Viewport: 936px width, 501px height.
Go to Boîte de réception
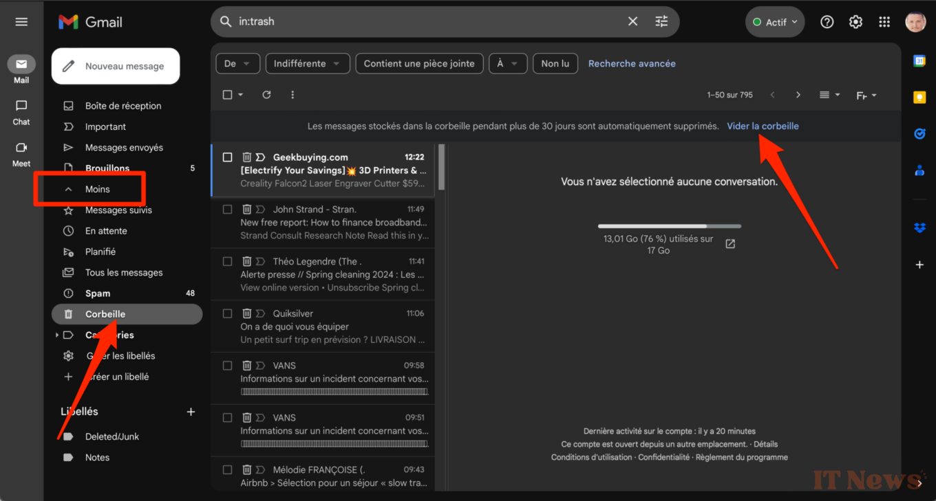123,106
